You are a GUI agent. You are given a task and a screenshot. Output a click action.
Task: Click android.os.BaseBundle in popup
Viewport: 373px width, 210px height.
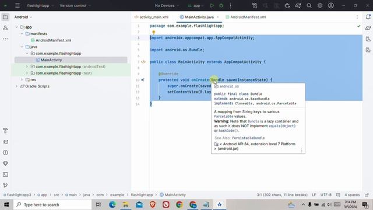[249, 99]
